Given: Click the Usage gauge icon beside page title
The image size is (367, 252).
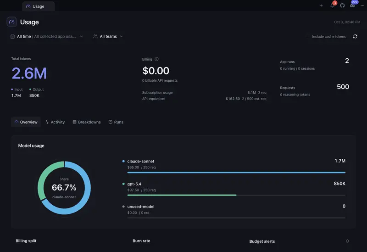Looking at the screenshot, I should [12, 22].
